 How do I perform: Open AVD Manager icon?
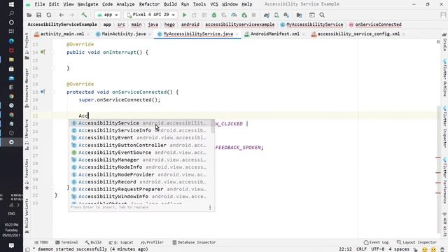(x=276, y=15)
